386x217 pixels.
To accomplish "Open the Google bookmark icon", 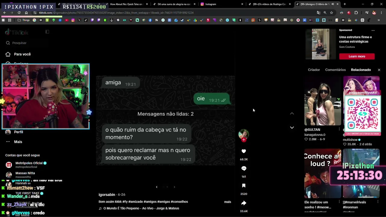I will pyautogui.click(x=34, y=20).
